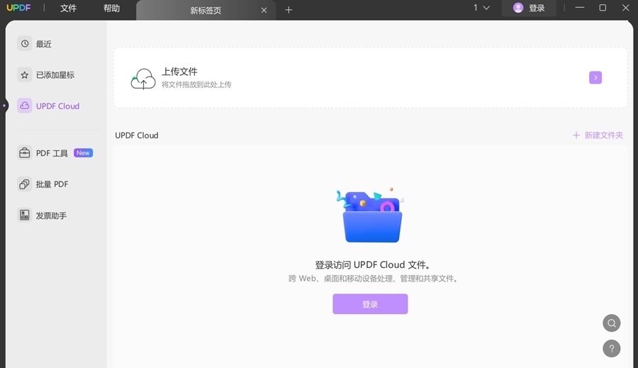Click the 上传文件 heading

(x=179, y=72)
